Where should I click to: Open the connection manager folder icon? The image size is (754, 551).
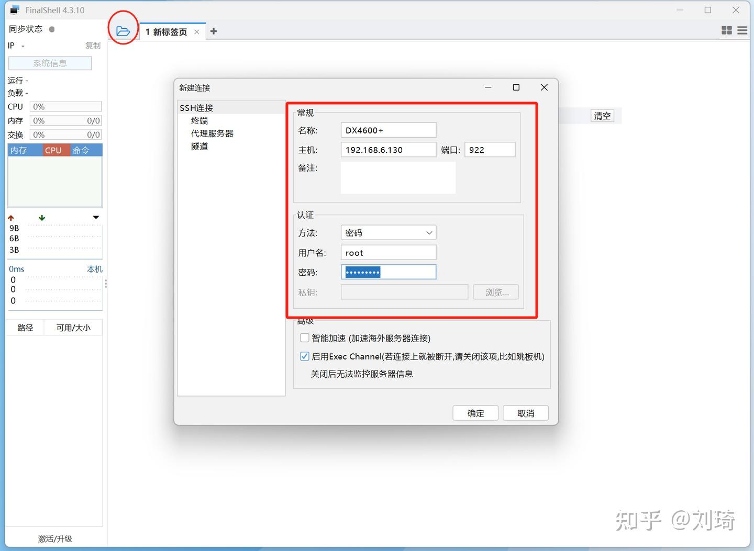click(x=124, y=30)
